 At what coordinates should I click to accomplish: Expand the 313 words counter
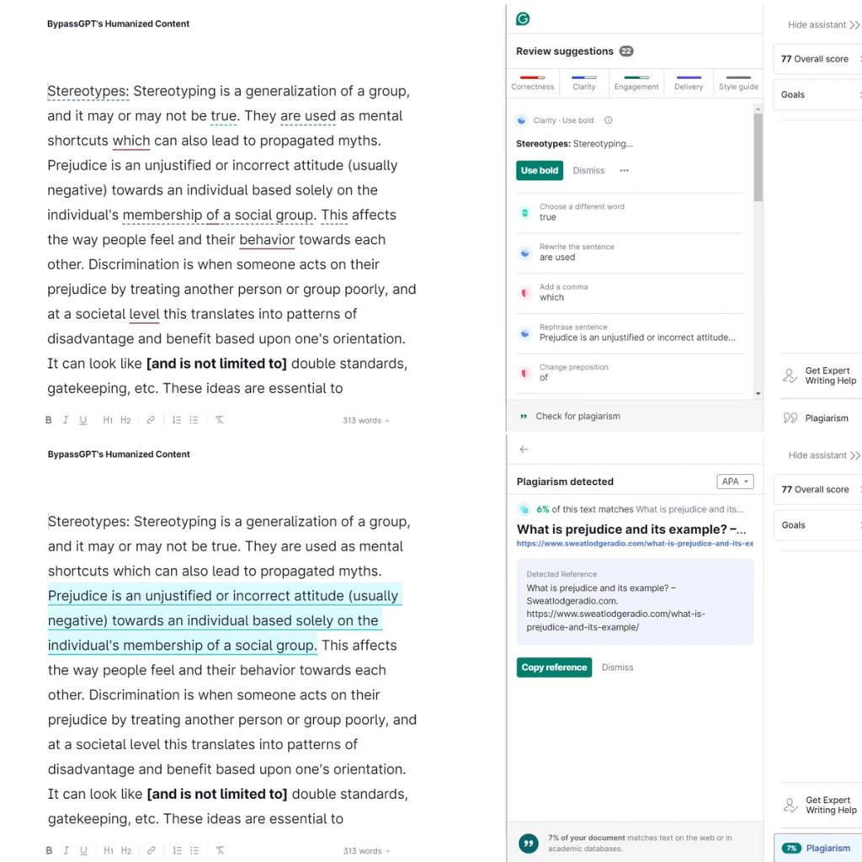365,419
